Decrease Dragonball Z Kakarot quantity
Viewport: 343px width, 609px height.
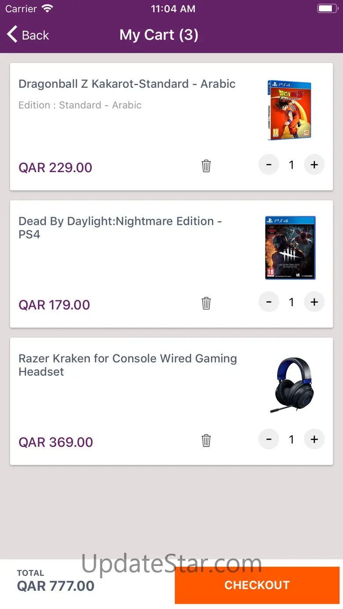(x=269, y=165)
